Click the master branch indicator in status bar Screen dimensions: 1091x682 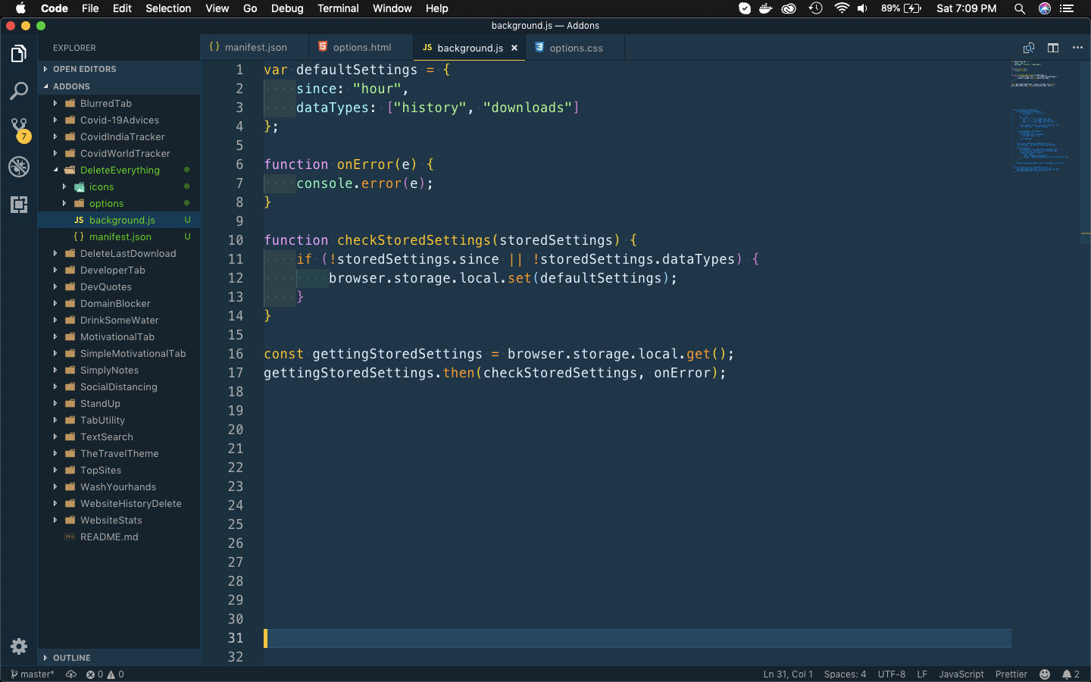point(33,674)
